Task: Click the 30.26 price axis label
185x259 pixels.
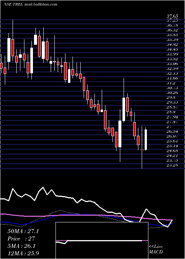Action: pos(172,92)
